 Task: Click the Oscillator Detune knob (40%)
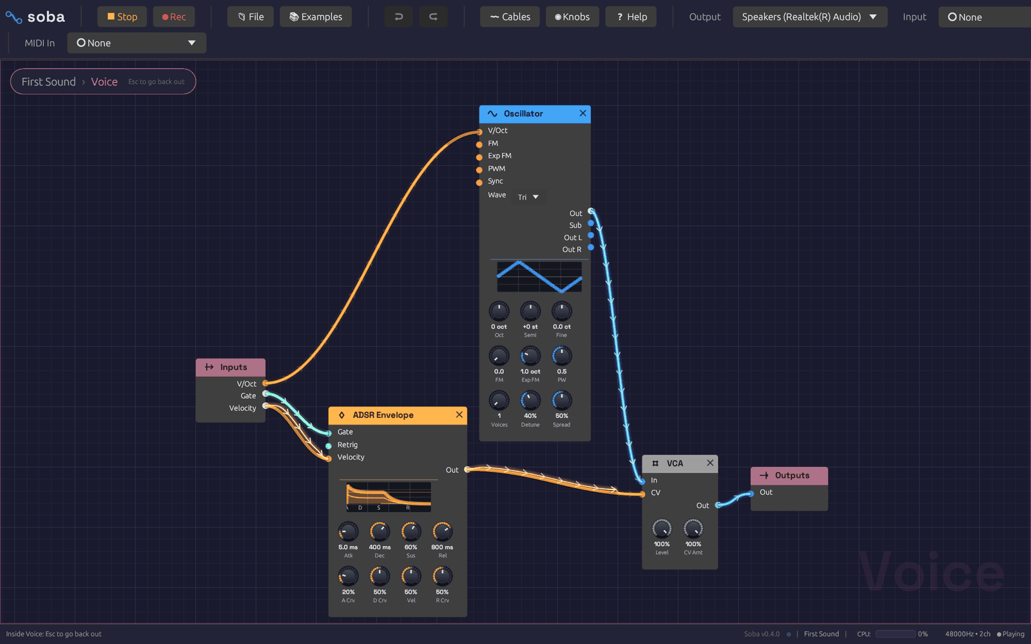[x=530, y=401]
